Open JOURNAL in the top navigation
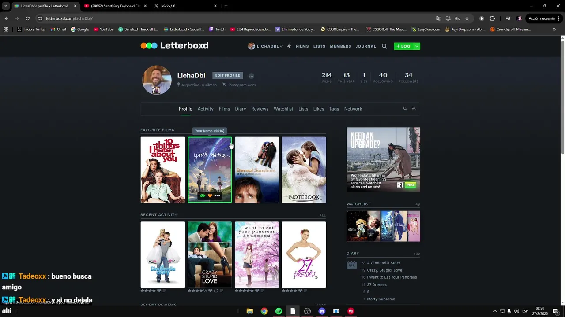This screenshot has height=317, width=565. [366, 46]
